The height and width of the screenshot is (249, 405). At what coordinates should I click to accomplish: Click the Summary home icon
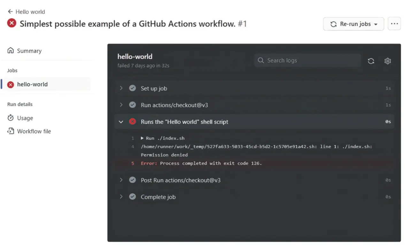(x=11, y=51)
